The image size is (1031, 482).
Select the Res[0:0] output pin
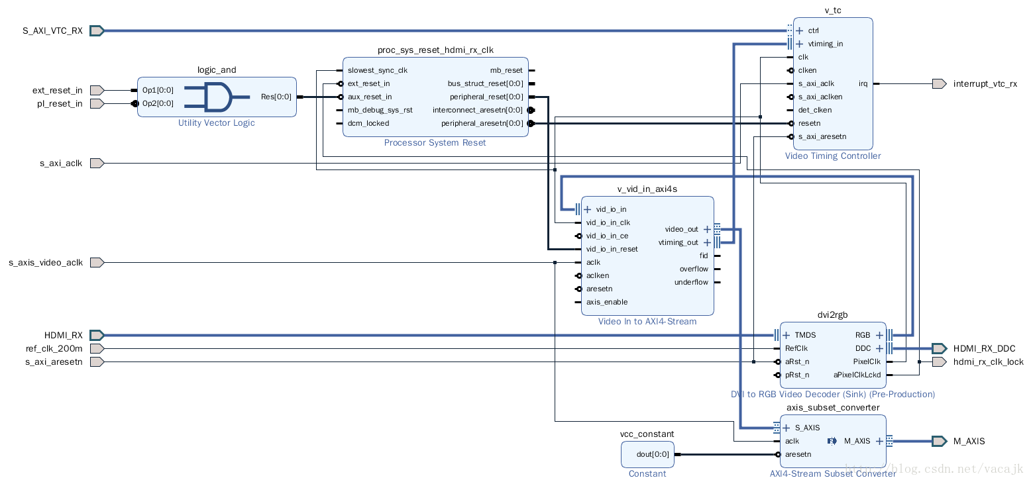pyautogui.click(x=276, y=97)
